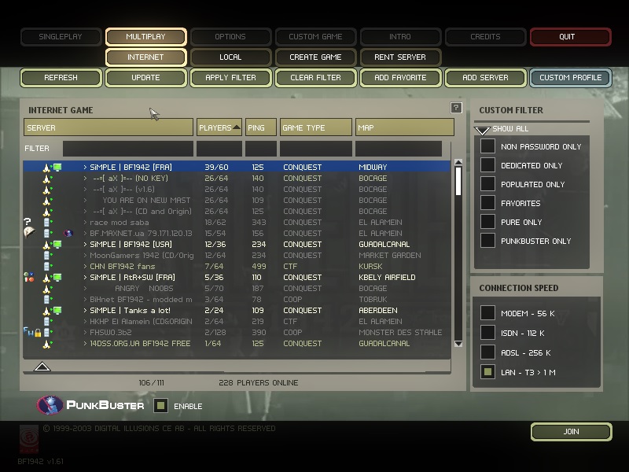Enable the Pure Only checkbox
Screen dimensions: 629x472
[x=487, y=222]
